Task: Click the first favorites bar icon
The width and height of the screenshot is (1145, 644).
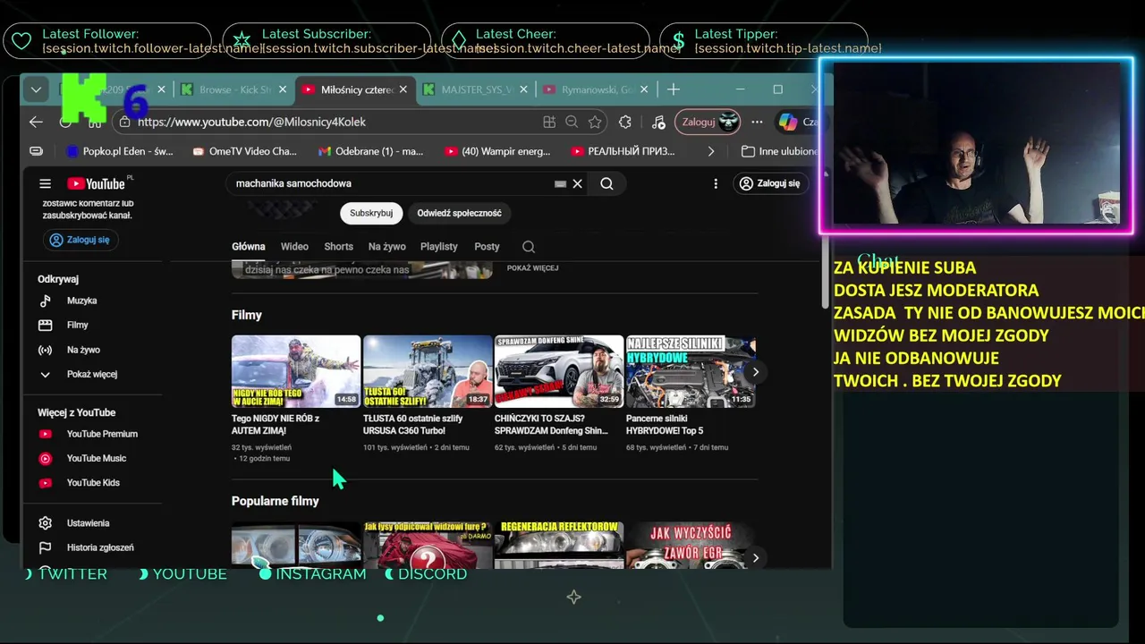Action: [x=36, y=151]
